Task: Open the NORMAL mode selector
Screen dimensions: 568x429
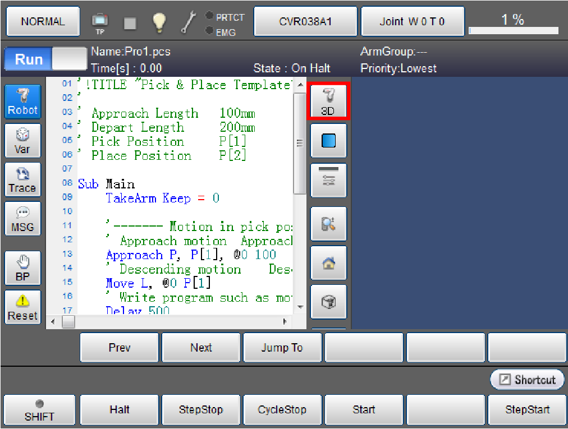Action: (43, 22)
